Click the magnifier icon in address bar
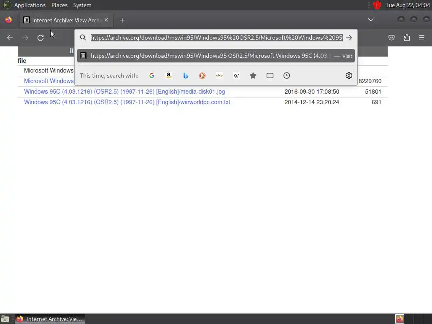Viewport: 432px width, 324px height. pos(83,38)
